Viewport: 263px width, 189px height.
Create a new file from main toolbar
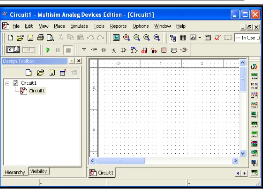[x=10, y=38]
